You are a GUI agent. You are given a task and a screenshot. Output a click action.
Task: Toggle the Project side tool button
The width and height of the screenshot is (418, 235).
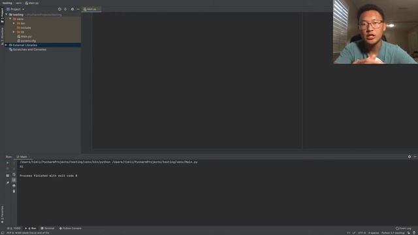click(x=2, y=16)
